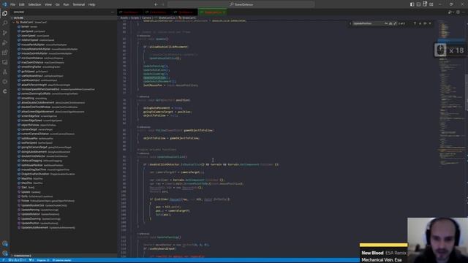Image resolution: width=468 pixels, height=263 pixels.
Task: Toggle regular expression in find widget
Action: [395, 23]
